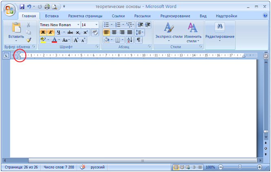The width and height of the screenshot is (271, 172).
Task: Toggle underline formatting Ч
Action: 59,32
